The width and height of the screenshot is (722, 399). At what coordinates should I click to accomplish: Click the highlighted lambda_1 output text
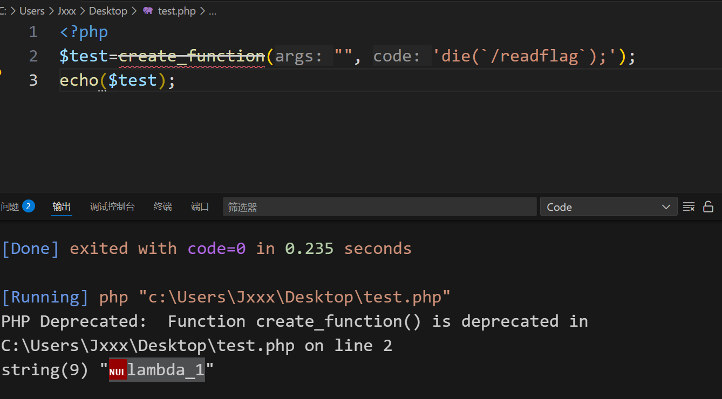click(166, 370)
